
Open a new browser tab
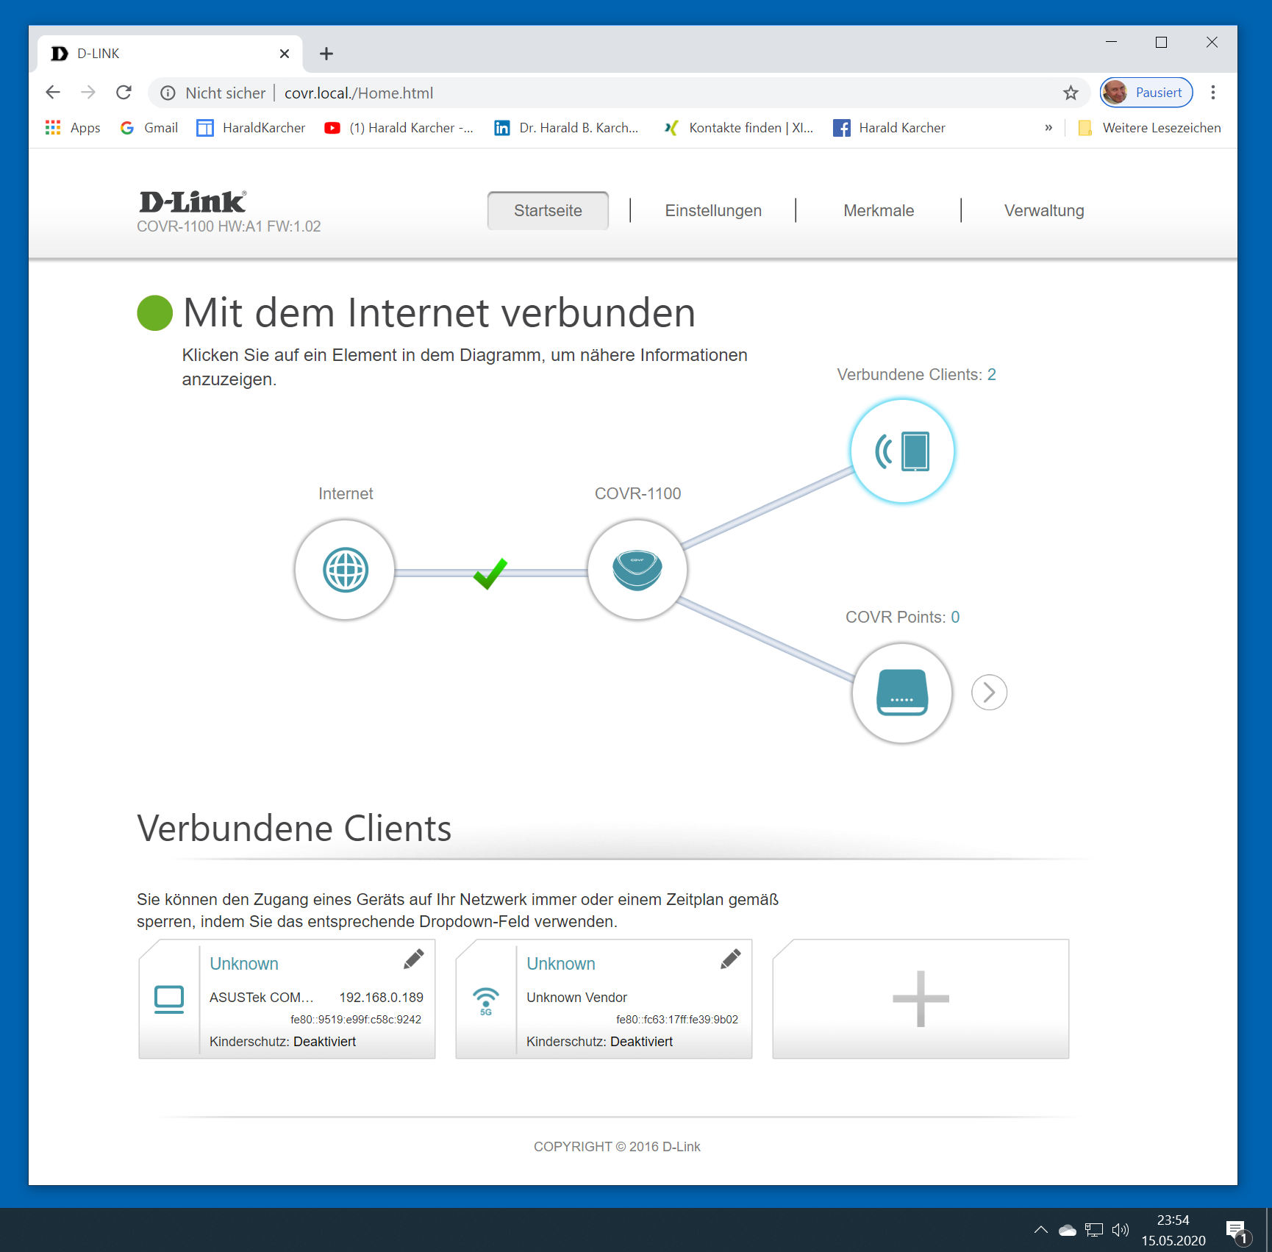click(326, 54)
